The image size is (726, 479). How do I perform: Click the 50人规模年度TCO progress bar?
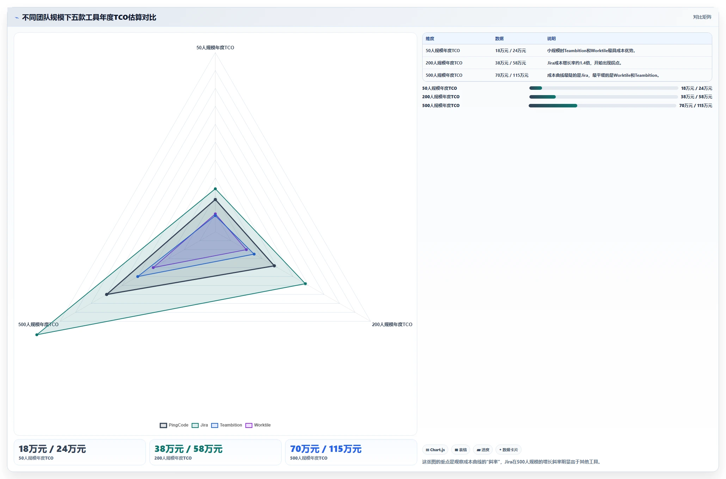pyautogui.click(x=603, y=88)
